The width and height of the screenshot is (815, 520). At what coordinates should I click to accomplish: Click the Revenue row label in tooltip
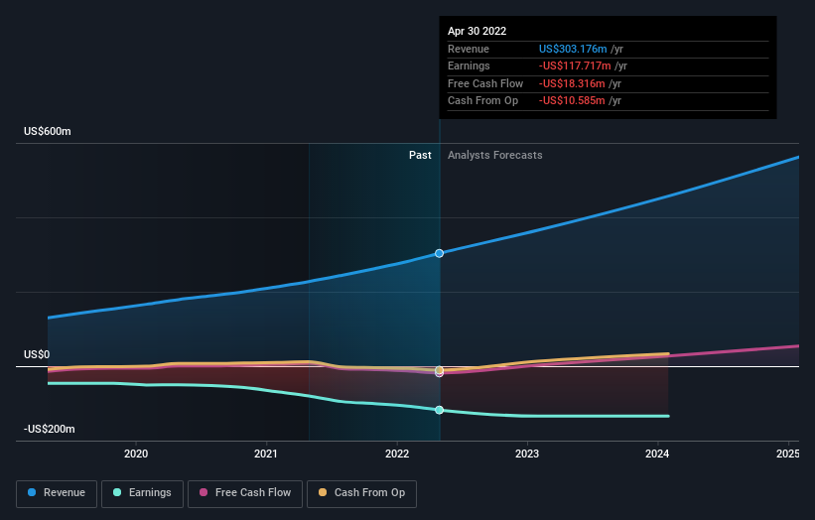point(469,49)
